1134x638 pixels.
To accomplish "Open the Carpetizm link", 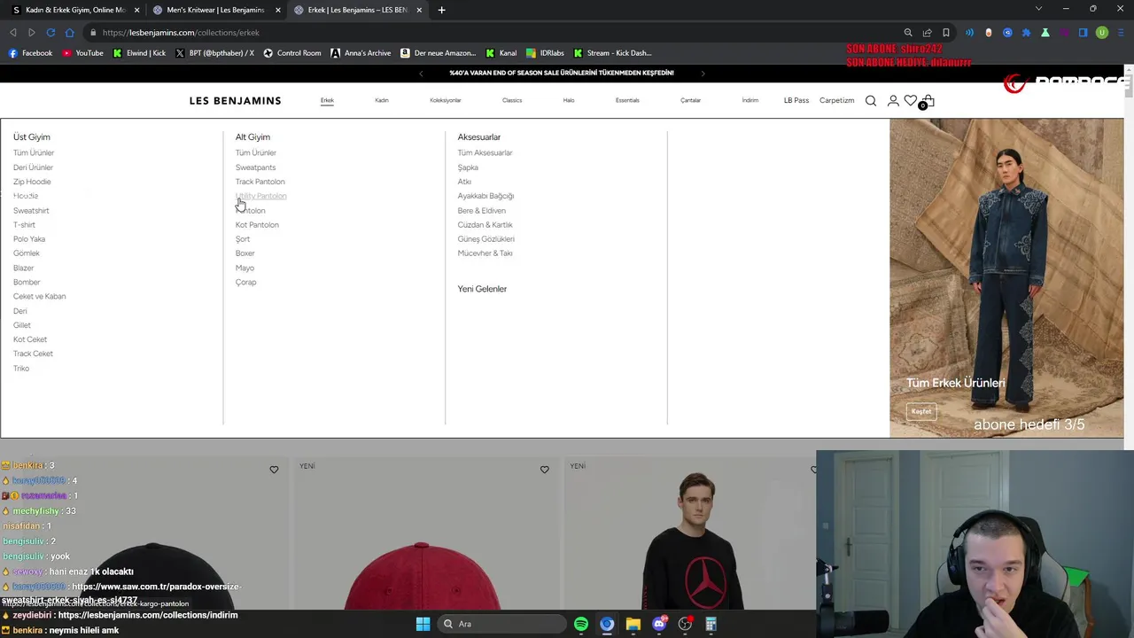I will pos(836,100).
